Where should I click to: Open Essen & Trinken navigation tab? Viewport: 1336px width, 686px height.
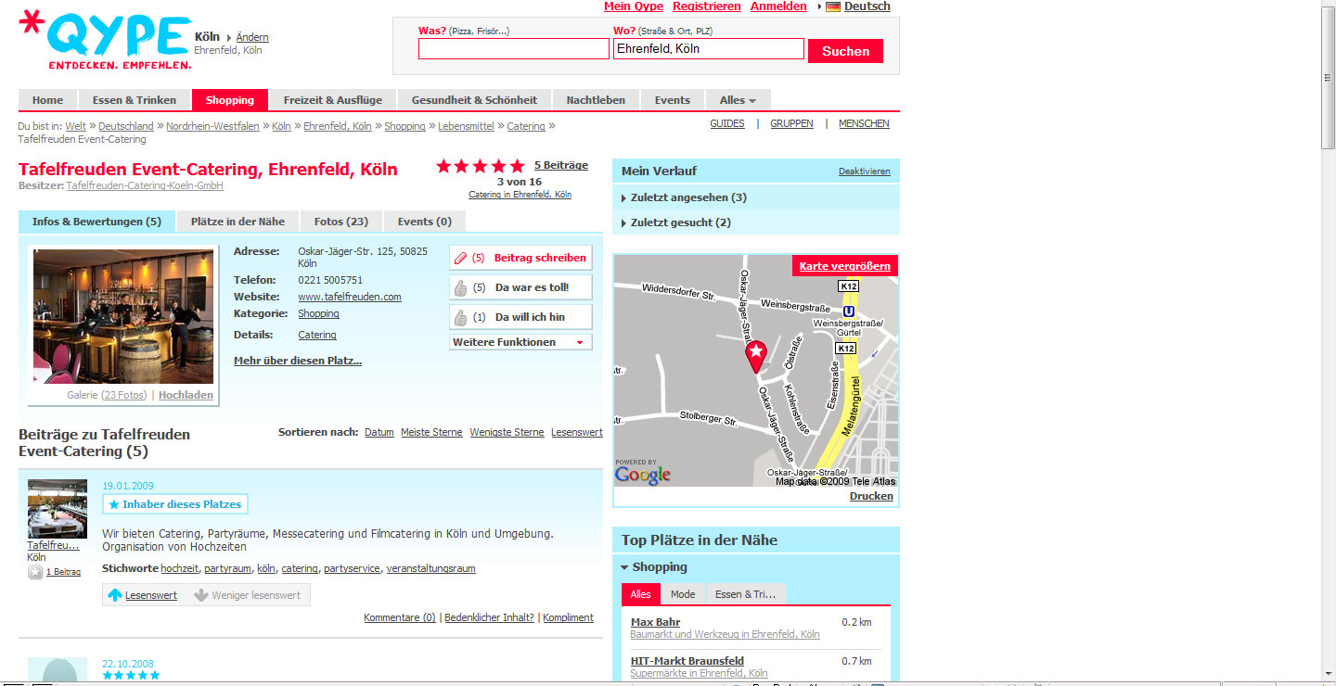pos(135,100)
